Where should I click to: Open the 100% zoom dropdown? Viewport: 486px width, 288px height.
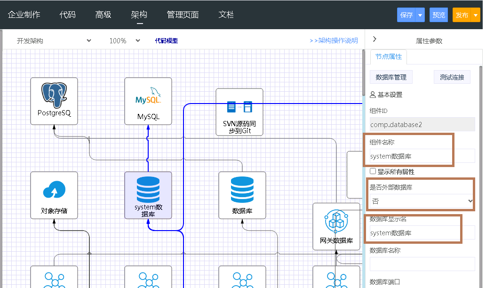125,41
